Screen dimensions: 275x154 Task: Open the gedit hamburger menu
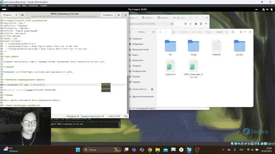pyautogui.click(x=119, y=15)
